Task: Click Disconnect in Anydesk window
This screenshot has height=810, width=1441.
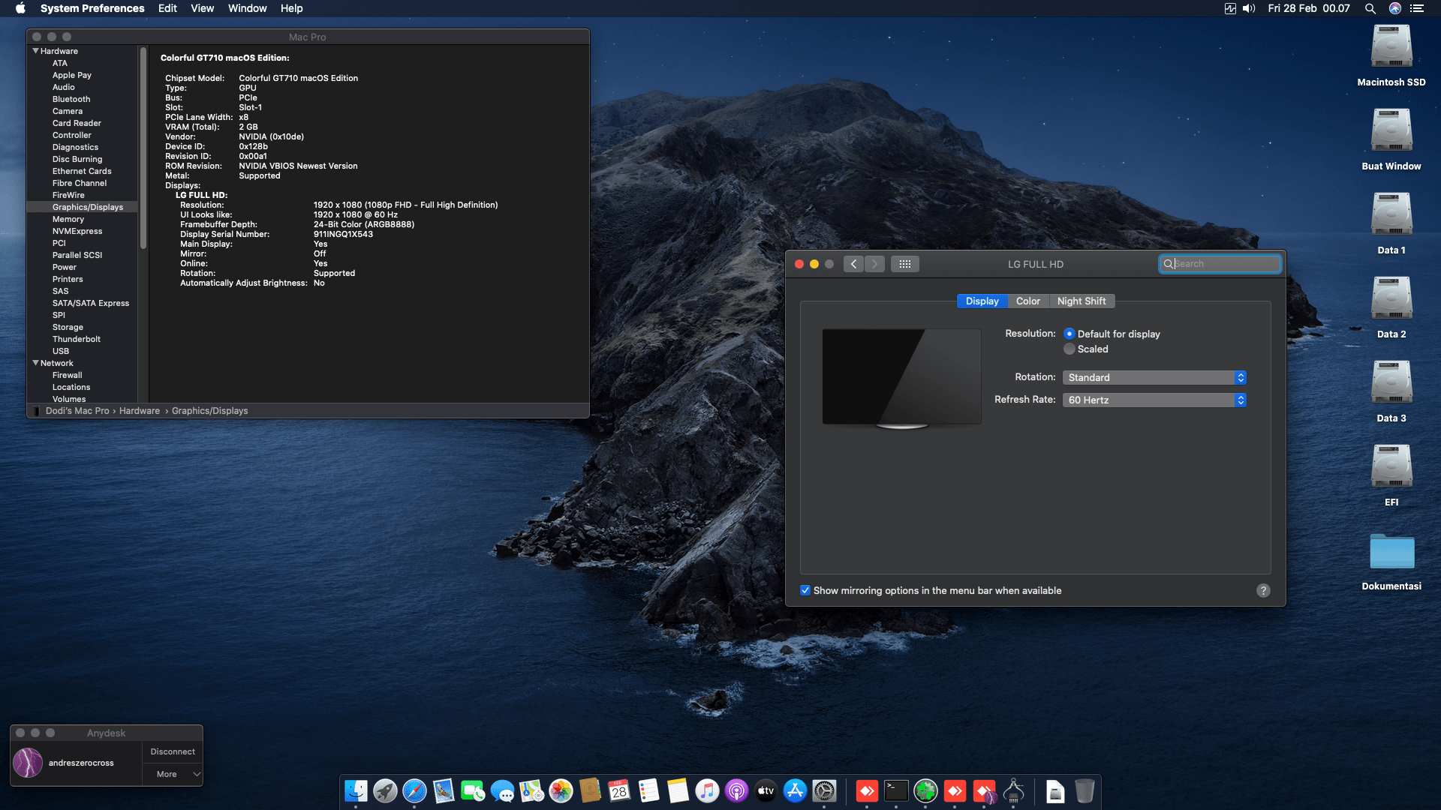Action: (173, 751)
